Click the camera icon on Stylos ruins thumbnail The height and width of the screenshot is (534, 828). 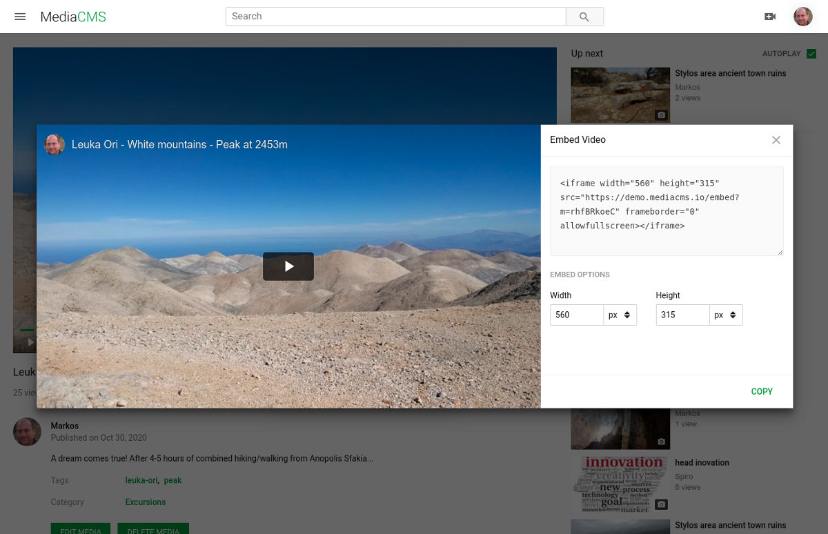pyautogui.click(x=662, y=115)
